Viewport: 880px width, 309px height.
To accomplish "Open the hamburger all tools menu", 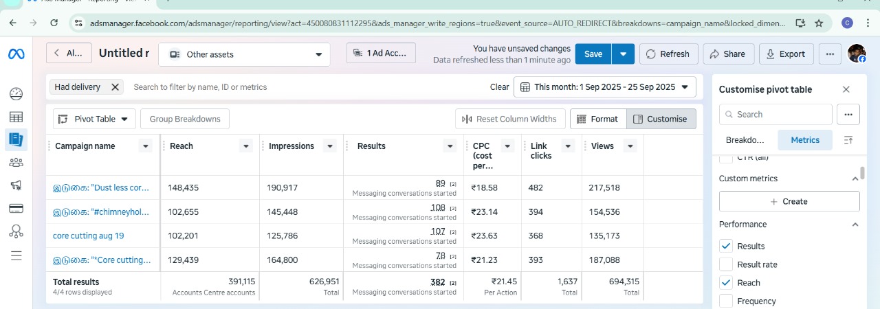I will (16, 255).
